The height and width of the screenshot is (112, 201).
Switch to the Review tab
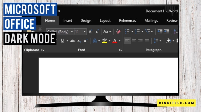coord(172,21)
